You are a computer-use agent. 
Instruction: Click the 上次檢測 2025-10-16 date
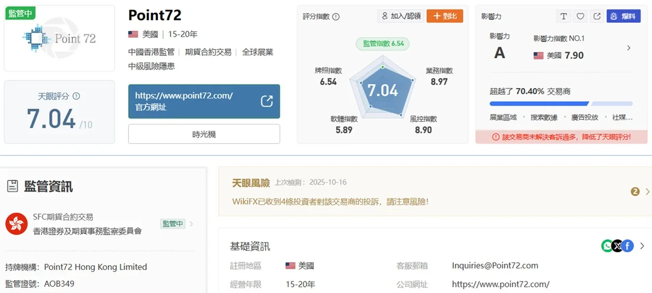tap(311, 182)
